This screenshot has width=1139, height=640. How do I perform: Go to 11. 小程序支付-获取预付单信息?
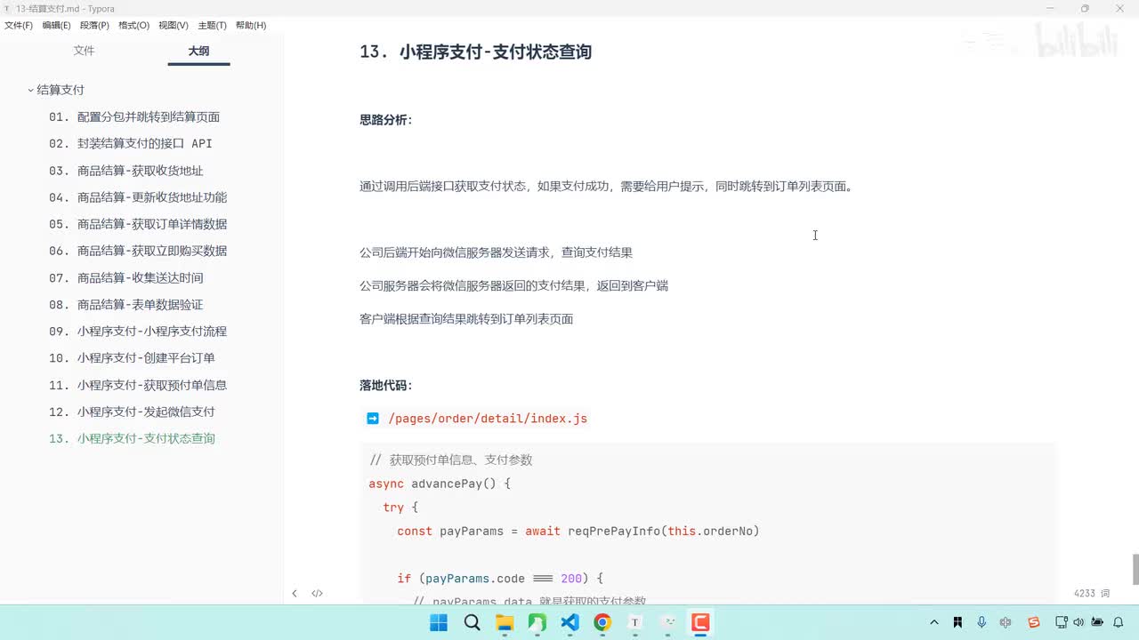138,385
